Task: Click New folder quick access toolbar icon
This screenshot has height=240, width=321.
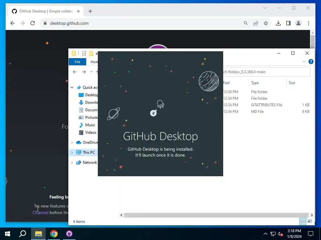Action: (91, 53)
